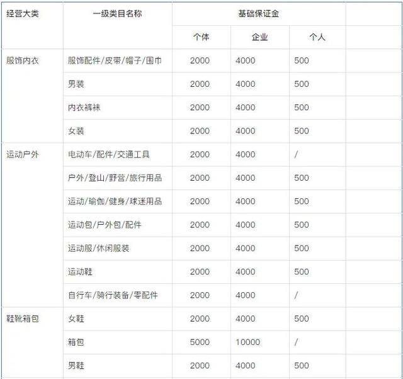Viewport: 403px width, 379px height.
Task: Select the 内衣裤袜 row name
Action: (84, 108)
